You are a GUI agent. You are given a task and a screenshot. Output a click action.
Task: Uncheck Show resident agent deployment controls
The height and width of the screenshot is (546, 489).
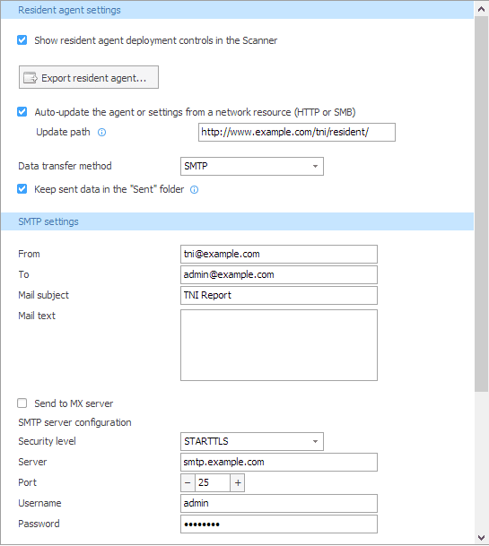22,40
